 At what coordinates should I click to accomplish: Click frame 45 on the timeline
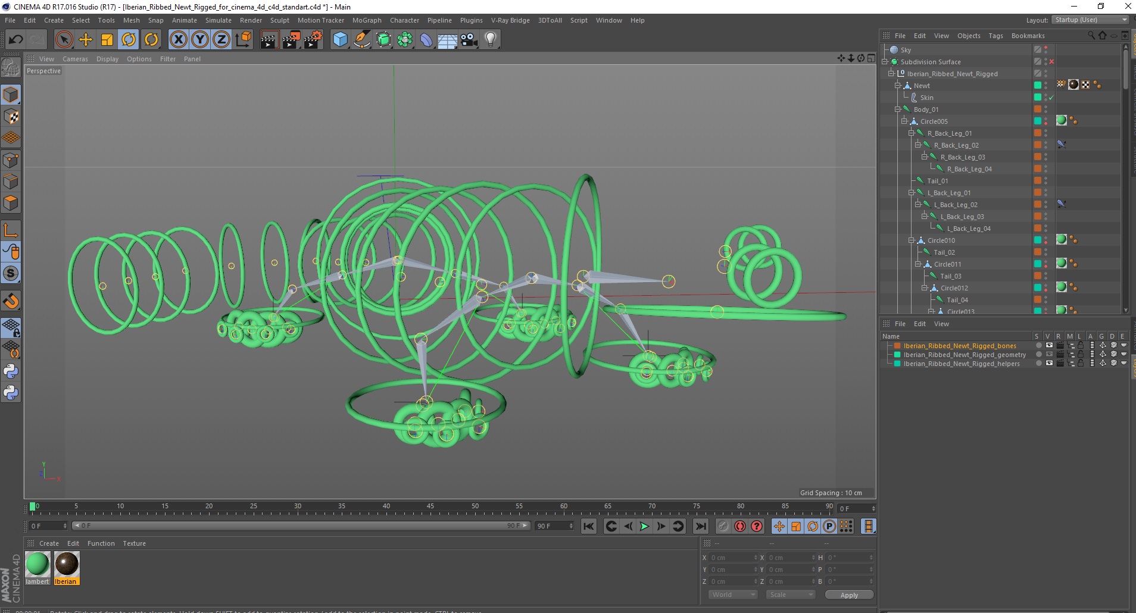coord(430,506)
